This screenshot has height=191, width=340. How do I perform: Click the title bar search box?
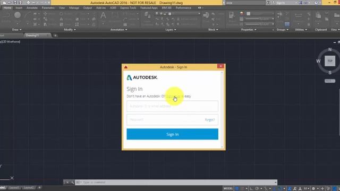pyautogui.click(x=245, y=3)
